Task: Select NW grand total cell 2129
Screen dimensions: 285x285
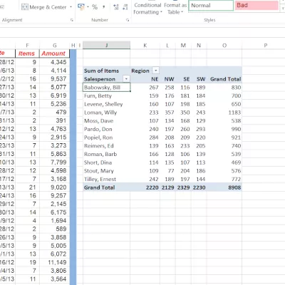Action: [x=167, y=187]
